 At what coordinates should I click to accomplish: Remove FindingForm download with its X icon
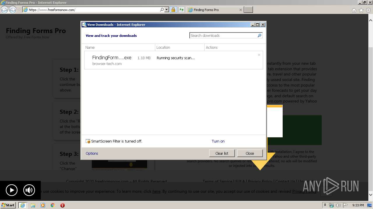pyautogui.click(x=259, y=55)
